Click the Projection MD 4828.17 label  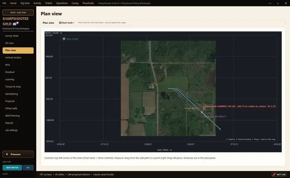(215, 117)
